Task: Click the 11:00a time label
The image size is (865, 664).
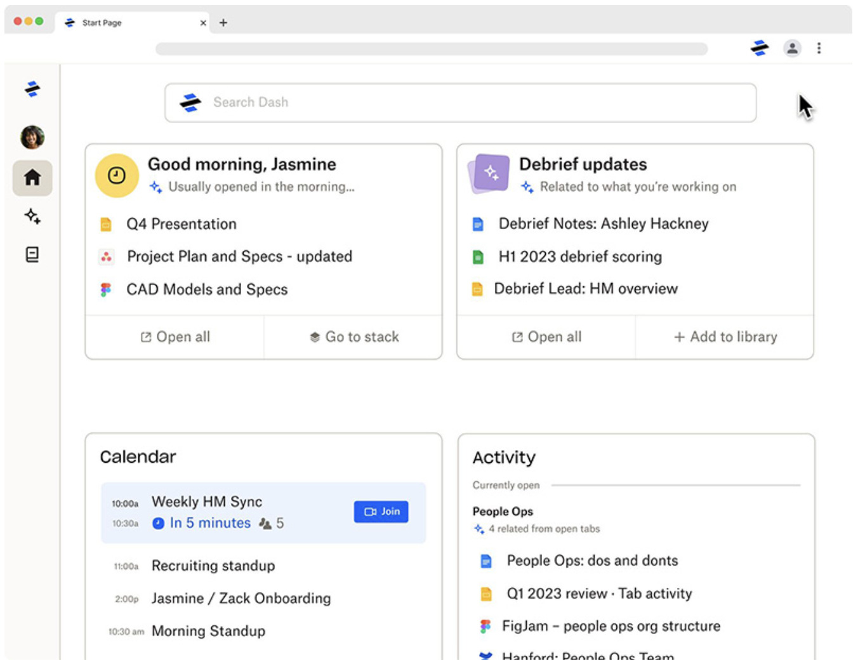Action: (126, 566)
